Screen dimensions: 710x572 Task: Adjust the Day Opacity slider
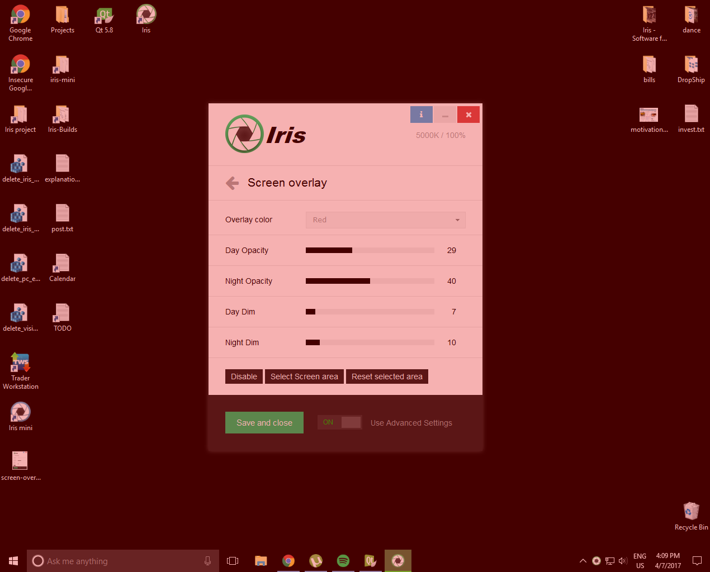[370, 250]
